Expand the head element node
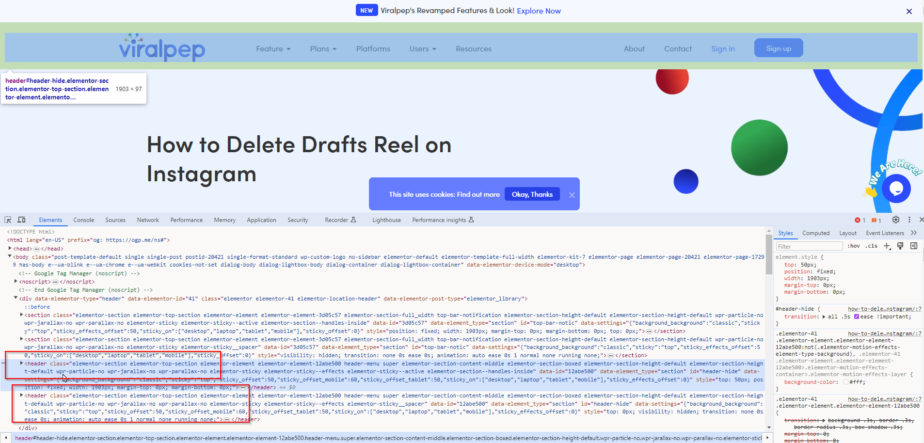 point(10,248)
